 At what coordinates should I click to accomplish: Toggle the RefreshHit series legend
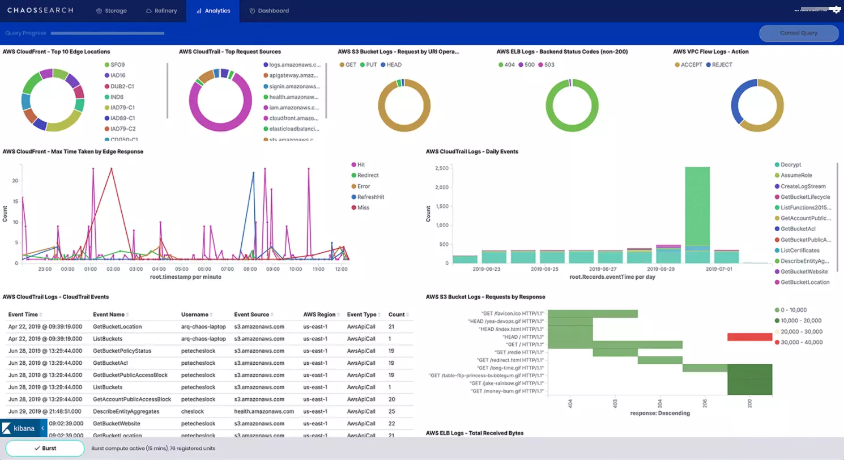pyautogui.click(x=368, y=197)
